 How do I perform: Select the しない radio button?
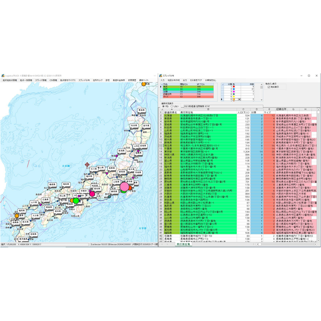[172, 106]
